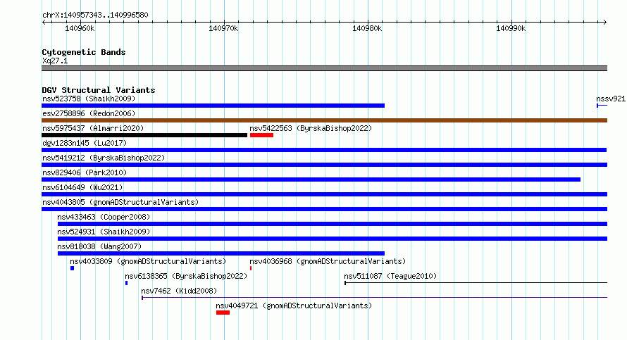Click the blue dgv1283n145 variant bar
The width and height of the screenshot is (627, 340).
coord(324,150)
